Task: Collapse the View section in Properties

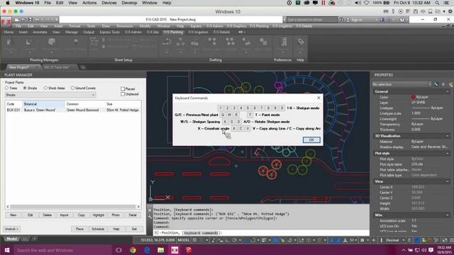Action: coord(448,181)
